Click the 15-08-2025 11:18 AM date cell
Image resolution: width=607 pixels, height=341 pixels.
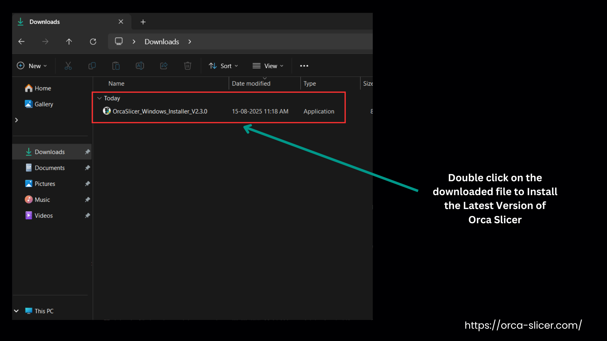260,111
